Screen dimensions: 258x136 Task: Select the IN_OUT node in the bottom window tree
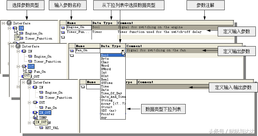pos(45,113)
